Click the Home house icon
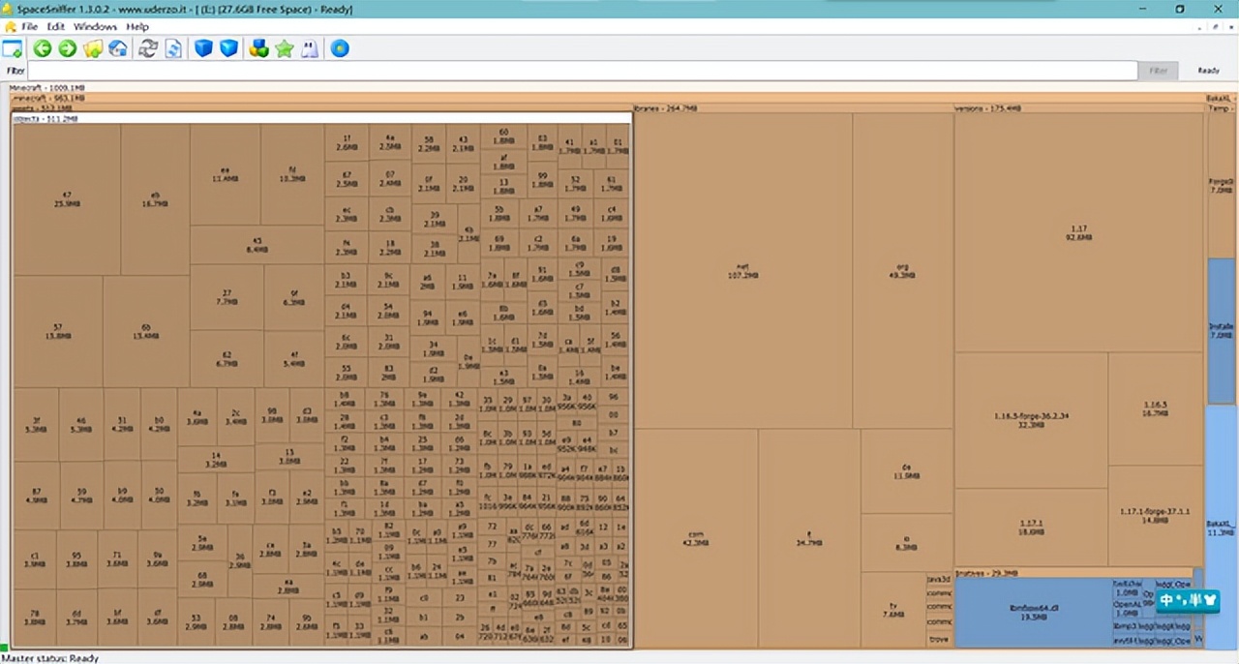Screen dimensions: 1239x664 tap(118, 48)
